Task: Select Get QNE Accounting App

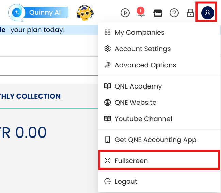Action: pos(155,140)
